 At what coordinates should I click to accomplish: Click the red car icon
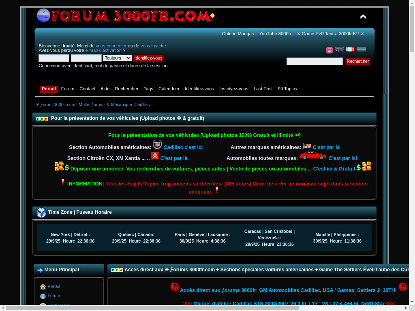pos(313,155)
